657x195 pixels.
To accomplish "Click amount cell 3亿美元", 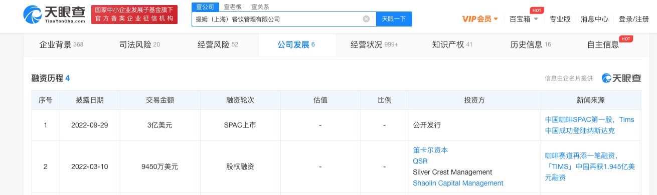I will point(160,125).
